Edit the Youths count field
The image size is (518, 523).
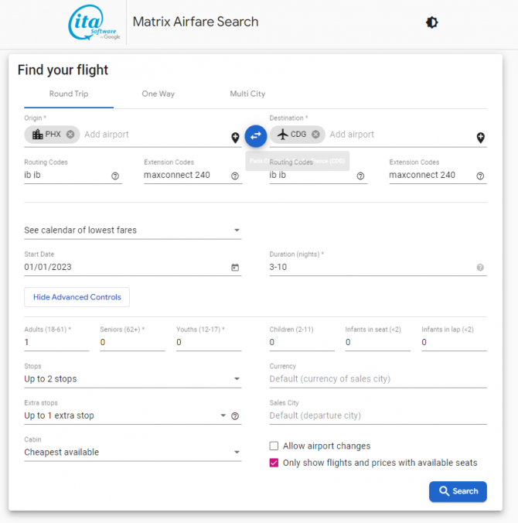point(209,342)
